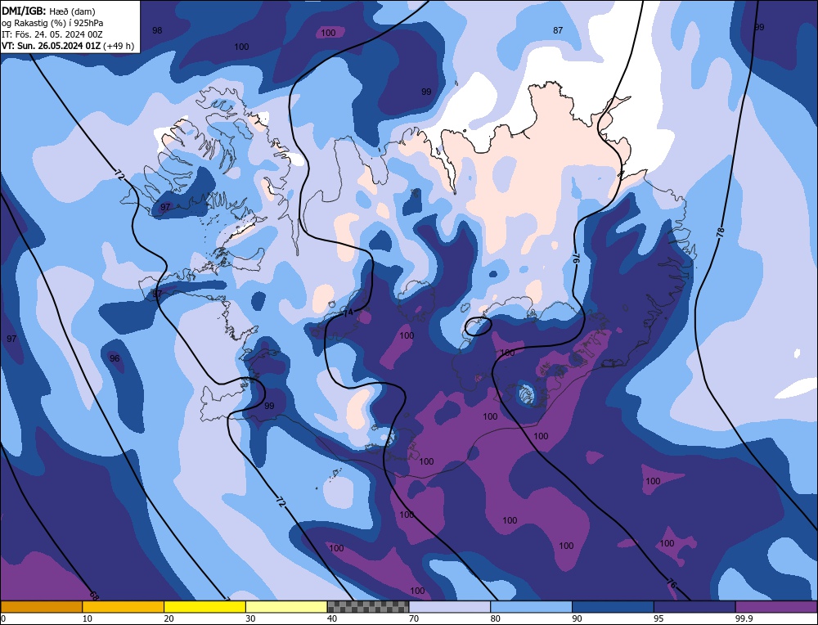This screenshot has height=625, width=818.
Task: Click the dark orange 0–10 legend swatch
Action: [x=42, y=606]
